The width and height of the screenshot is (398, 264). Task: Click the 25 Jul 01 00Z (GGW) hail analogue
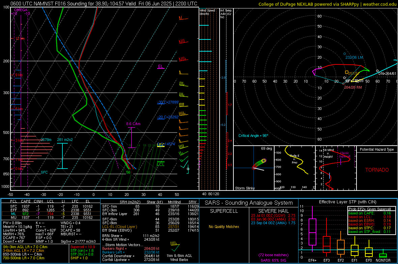coord(273,215)
